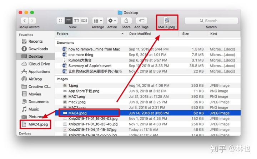Viewport: 257px width, 159px height.
Task: Open Pictures in the sidebar
Action: 36,117
